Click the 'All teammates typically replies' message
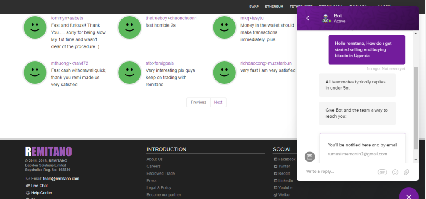Screen dimensions: 426x199 357,85
